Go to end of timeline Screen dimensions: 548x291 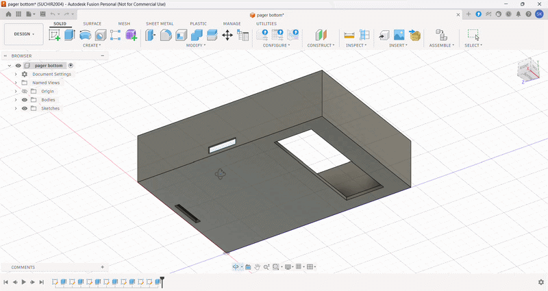(42, 282)
